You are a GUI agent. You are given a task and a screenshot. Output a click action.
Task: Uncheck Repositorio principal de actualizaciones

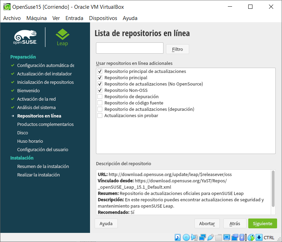click(x=100, y=72)
